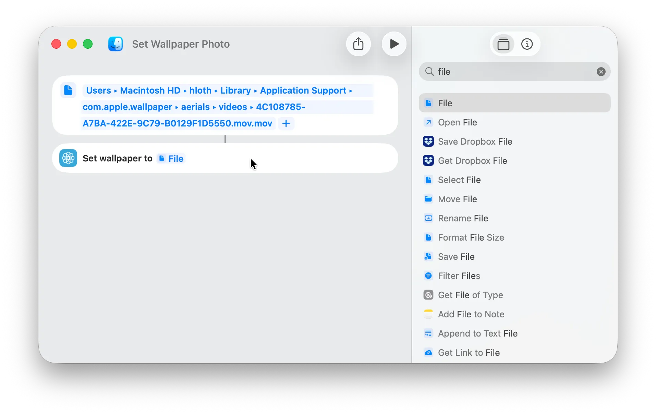This screenshot has width=656, height=414.
Task: Choose the 'Get Dropbox File' action
Action: click(514, 161)
